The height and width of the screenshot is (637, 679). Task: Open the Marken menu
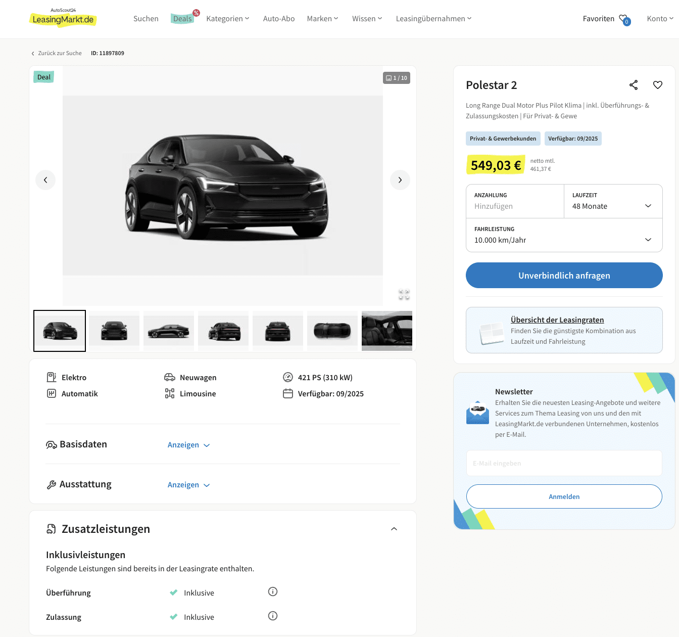coord(322,19)
